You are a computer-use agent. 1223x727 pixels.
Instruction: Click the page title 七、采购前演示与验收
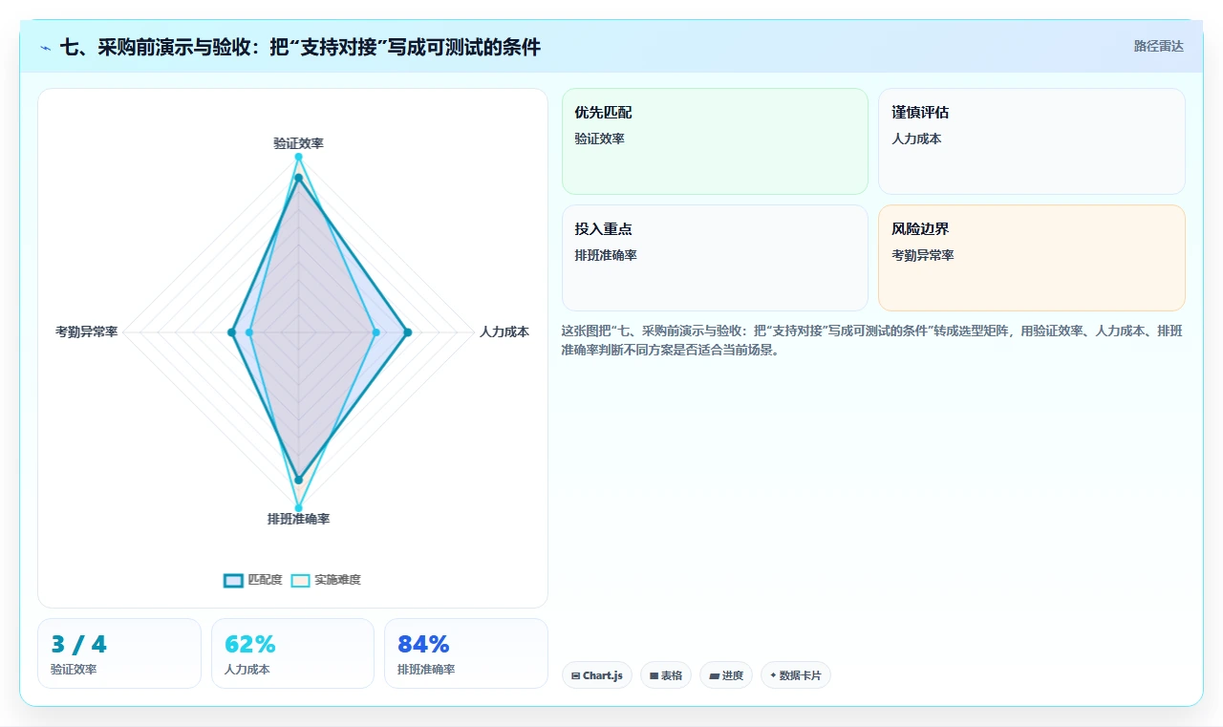coord(300,46)
